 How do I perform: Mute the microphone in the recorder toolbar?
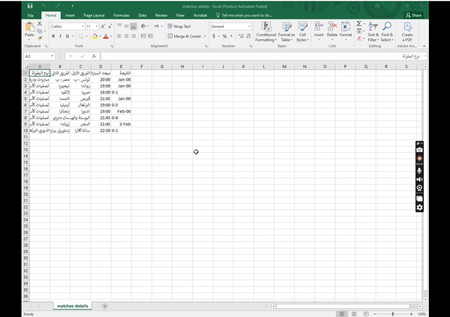point(419,171)
